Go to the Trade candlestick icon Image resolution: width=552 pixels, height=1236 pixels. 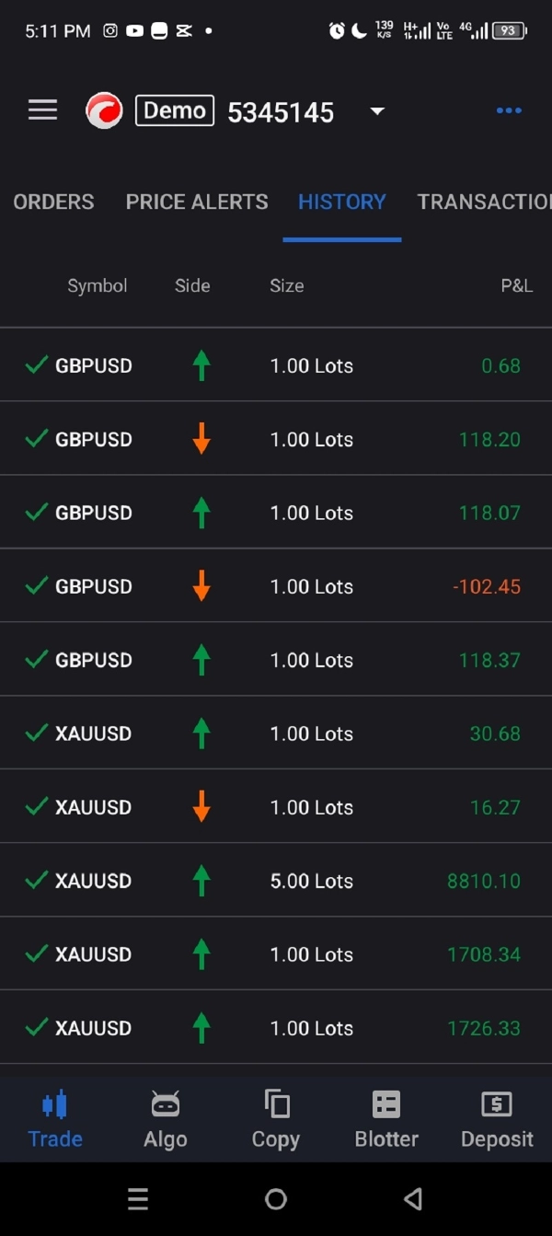click(x=55, y=1103)
